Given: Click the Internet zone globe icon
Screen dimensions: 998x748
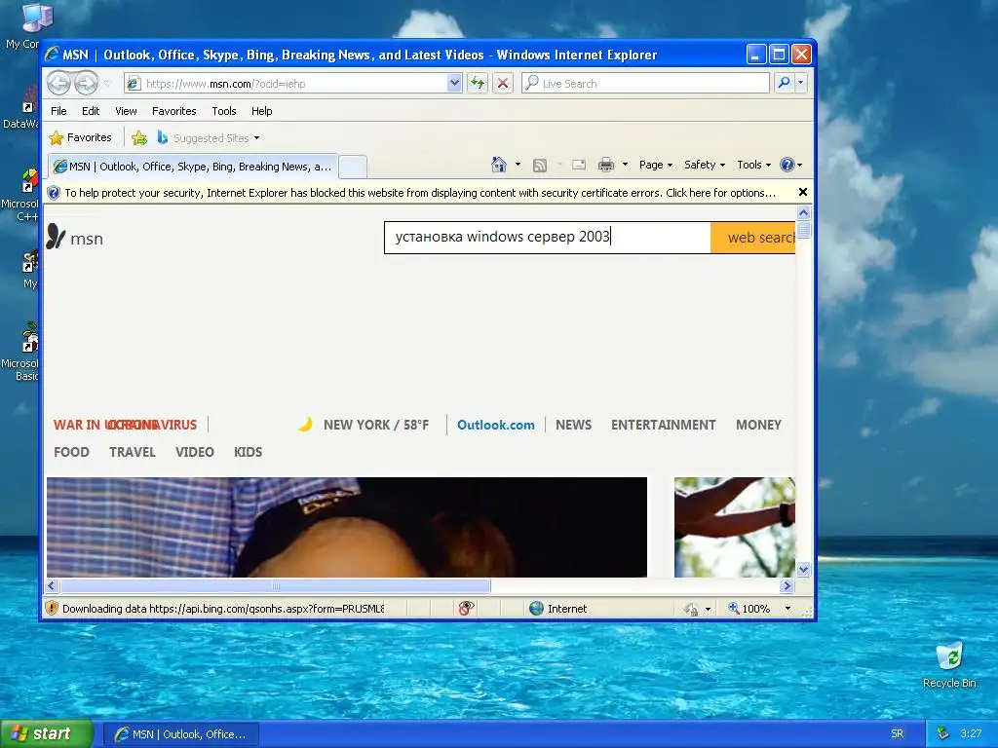Looking at the screenshot, I should (x=537, y=608).
